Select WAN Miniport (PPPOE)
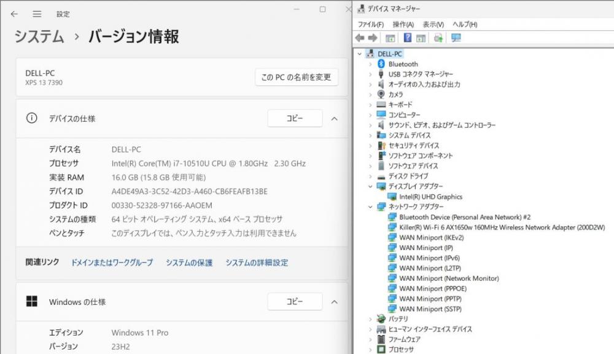 (x=433, y=288)
